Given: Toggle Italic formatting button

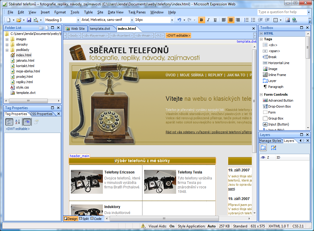Looking at the screenshot, I should [208, 20].
